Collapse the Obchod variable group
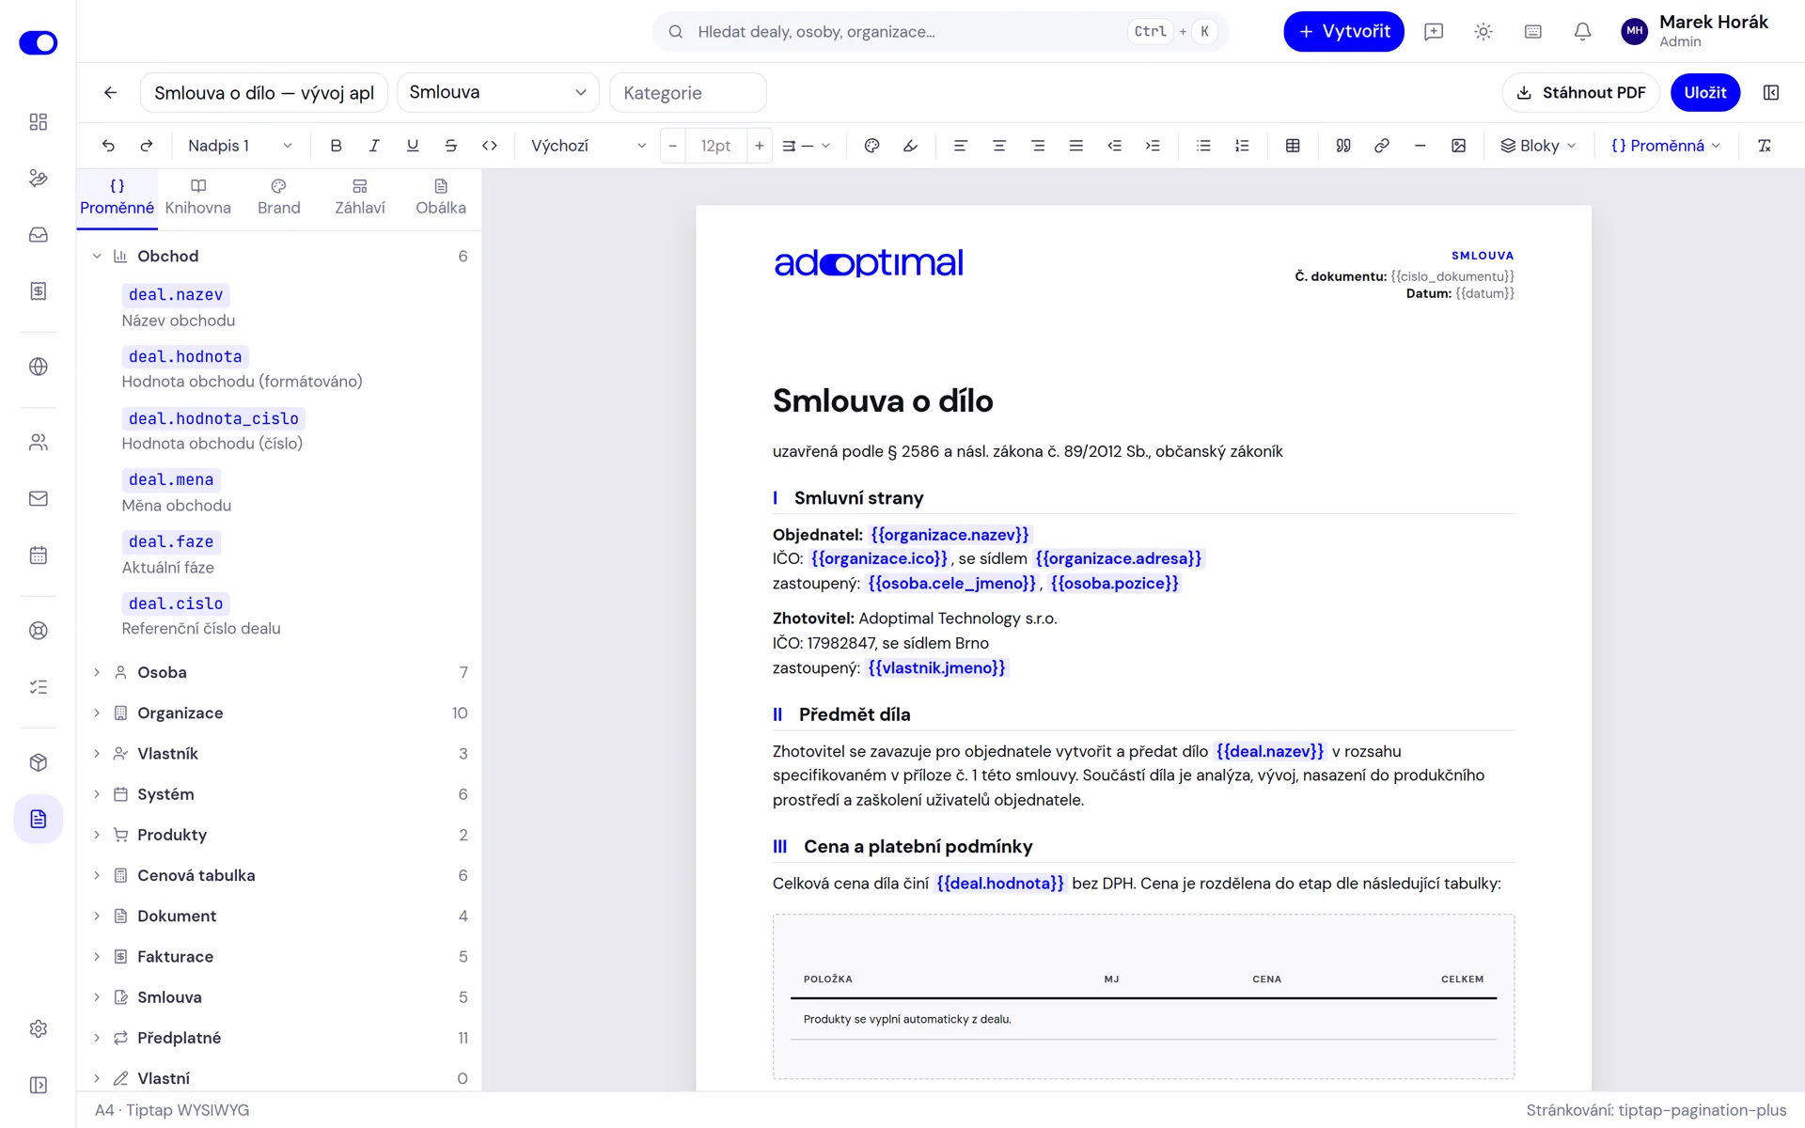The width and height of the screenshot is (1805, 1128). [278, 256]
